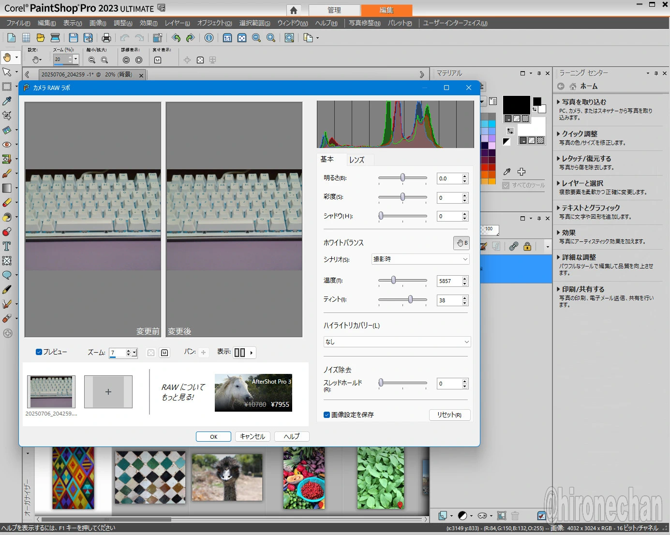Open the toolbar zoom percent dropdown arrow
This screenshot has height=535, width=670.
pyautogui.click(x=75, y=59)
